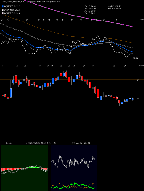Click the 'Pre V: 0.267 M' volume text
Image resolution: width=144 pixels, height=191 pixels.
114,9
